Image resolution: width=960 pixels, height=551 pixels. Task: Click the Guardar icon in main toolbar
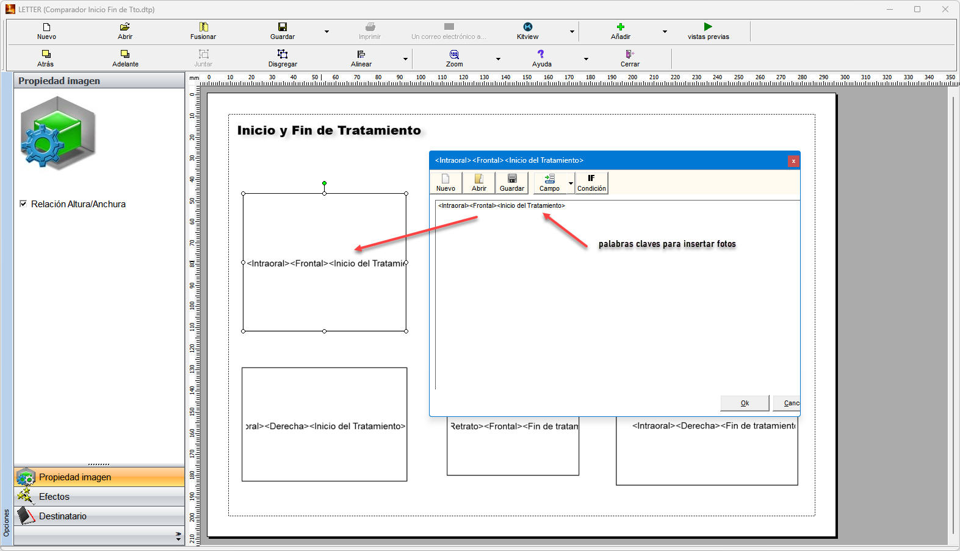[283, 27]
